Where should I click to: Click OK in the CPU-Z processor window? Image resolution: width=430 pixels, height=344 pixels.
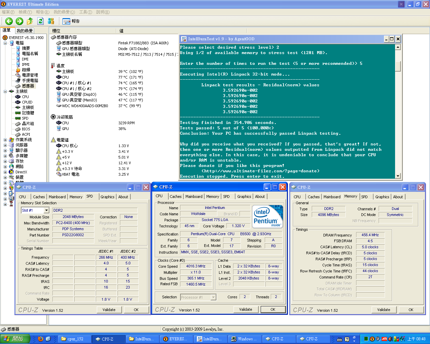coord(273,309)
